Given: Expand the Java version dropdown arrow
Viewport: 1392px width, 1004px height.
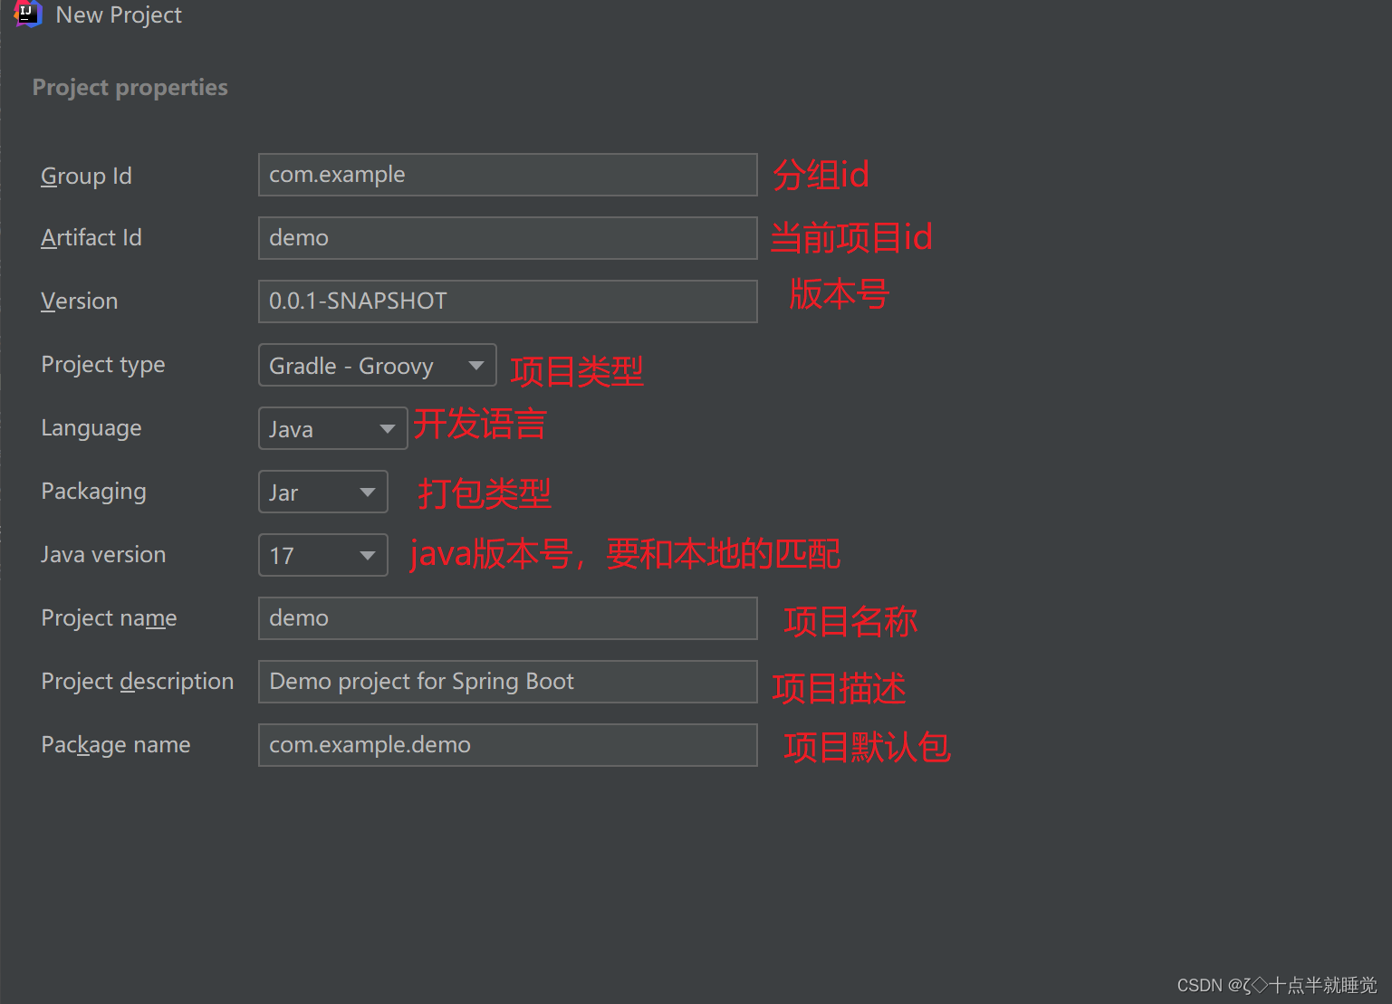Looking at the screenshot, I should click(x=368, y=556).
